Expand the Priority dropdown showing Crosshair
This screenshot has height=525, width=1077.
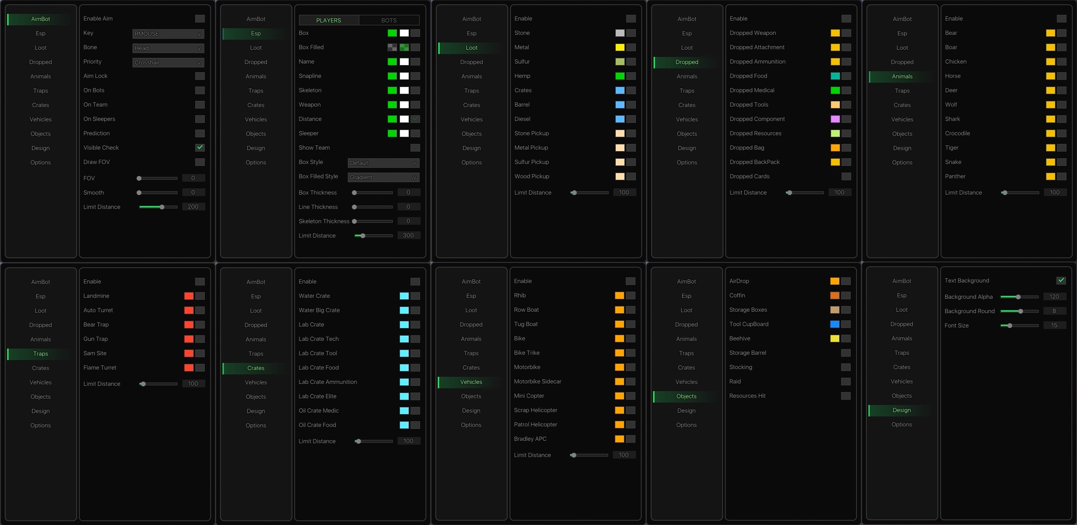point(168,62)
